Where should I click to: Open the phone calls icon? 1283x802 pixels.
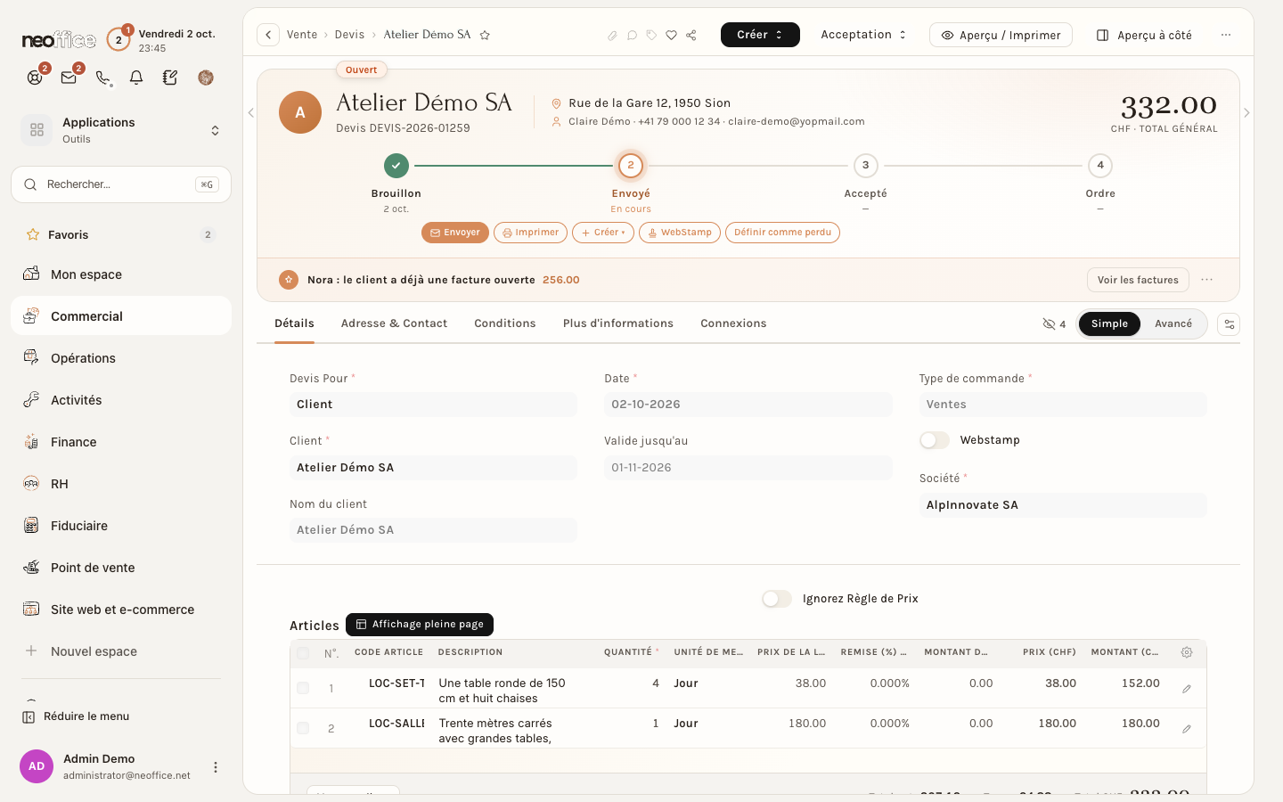coord(102,78)
